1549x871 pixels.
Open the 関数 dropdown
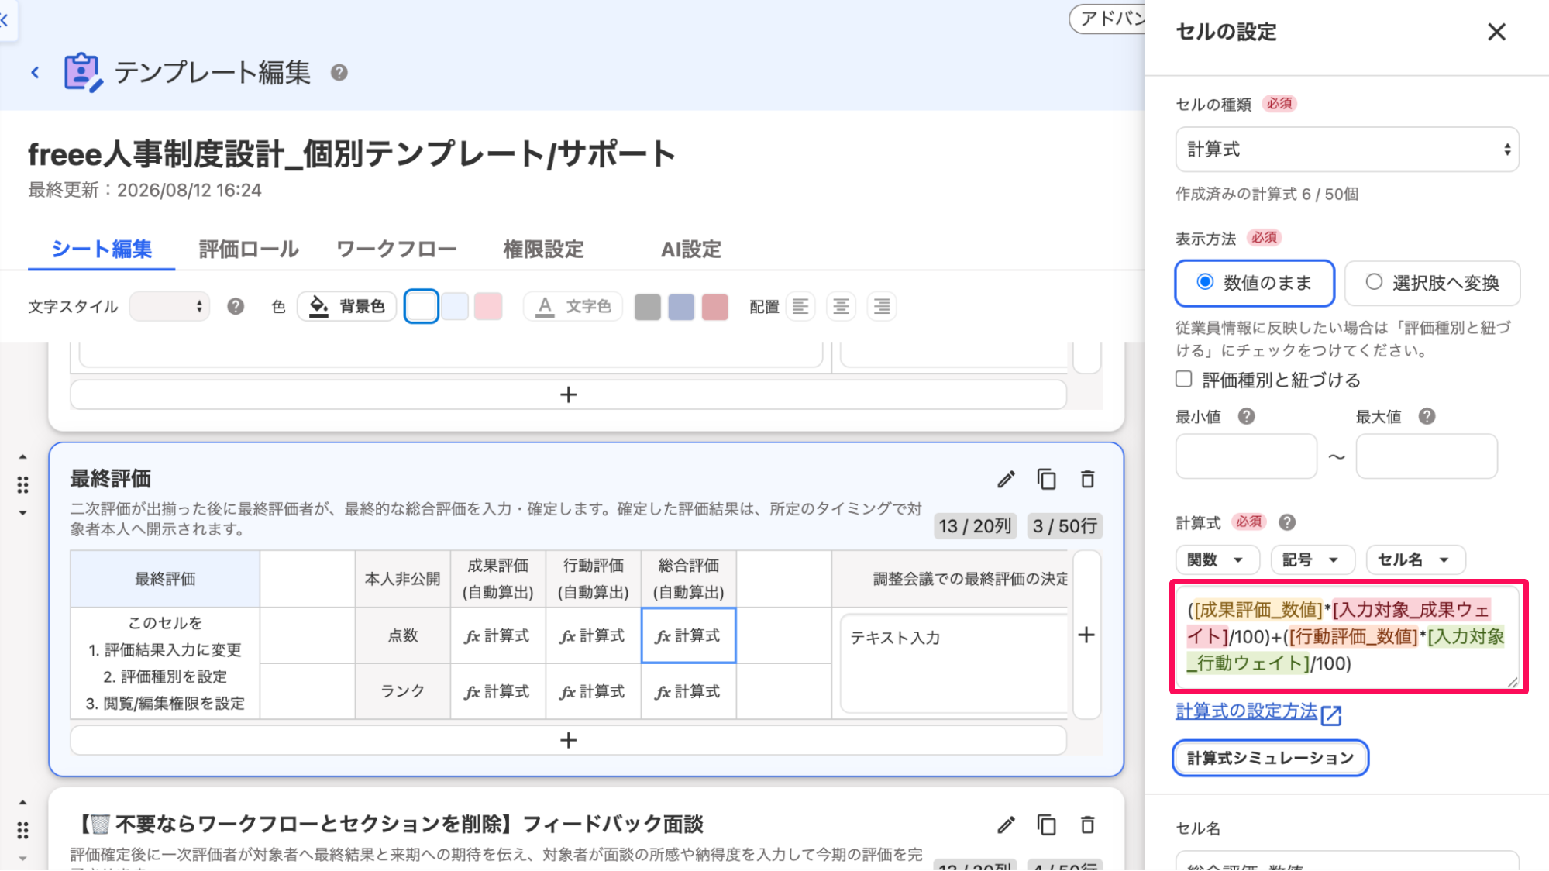1217,560
